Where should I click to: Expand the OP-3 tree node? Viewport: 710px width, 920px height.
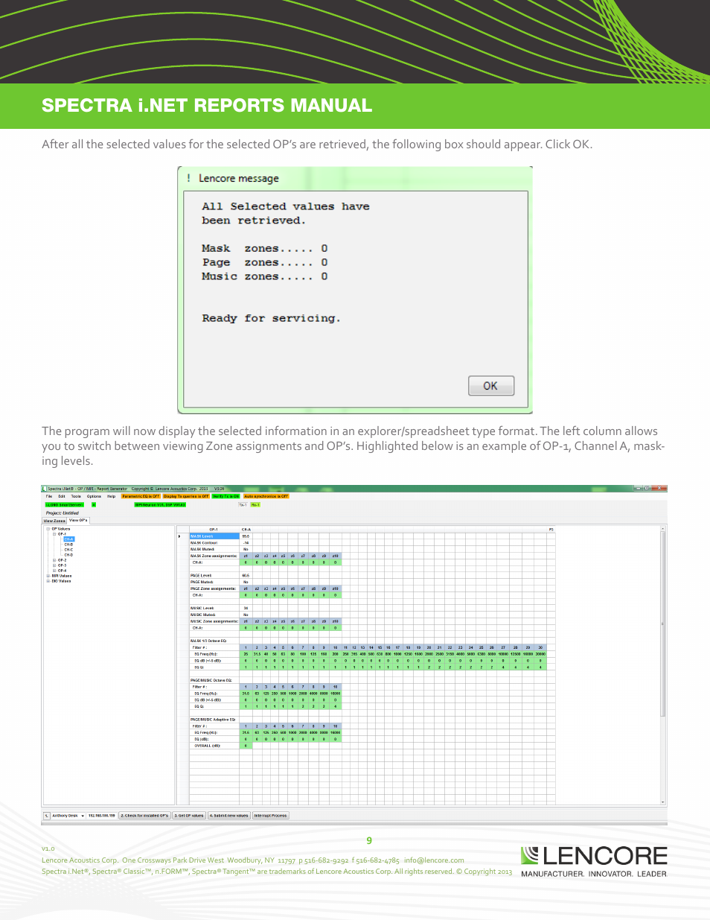click(x=54, y=565)
